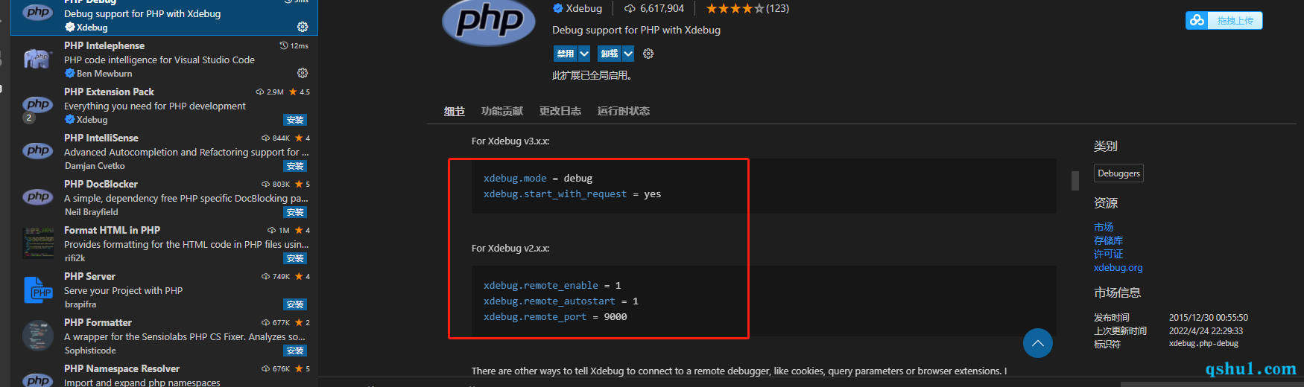Switch to the Changelog tab
Screen dimensions: 1304x387
pyautogui.click(x=560, y=111)
